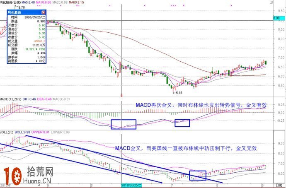Click the MACD(12,26,9) indicator title
The height and width of the screenshot is (188, 286).
11,99
